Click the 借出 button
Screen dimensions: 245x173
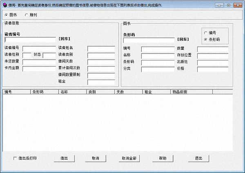[64, 158]
